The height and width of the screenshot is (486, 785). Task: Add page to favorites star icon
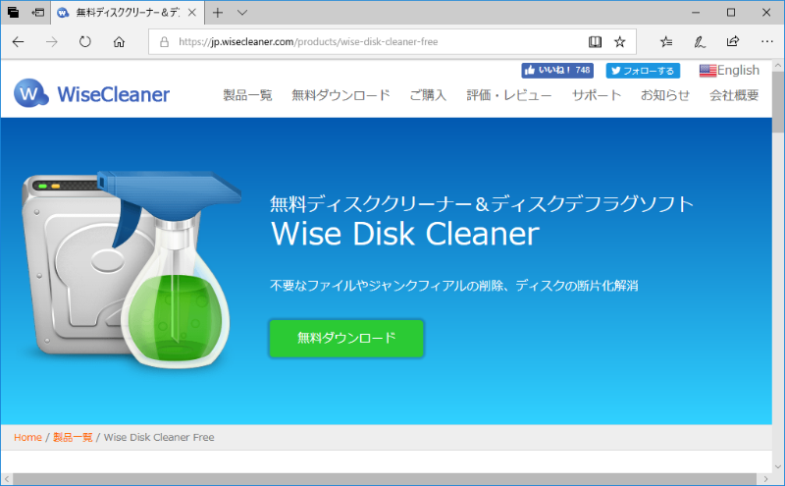[x=620, y=41]
